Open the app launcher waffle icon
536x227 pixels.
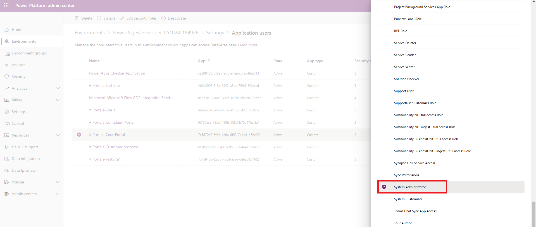pyautogui.click(x=6, y=5)
